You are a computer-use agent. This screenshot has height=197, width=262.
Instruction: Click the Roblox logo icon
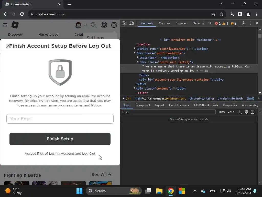click(15, 25)
